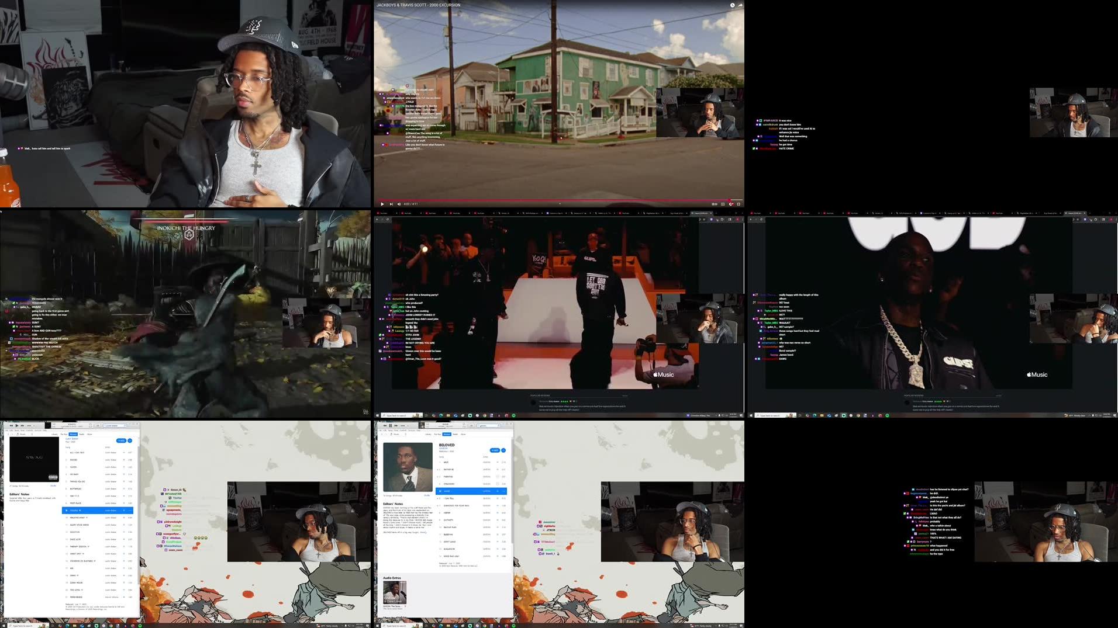Open GIVEON artist link under BELOVED title

pyautogui.click(x=443, y=448)
